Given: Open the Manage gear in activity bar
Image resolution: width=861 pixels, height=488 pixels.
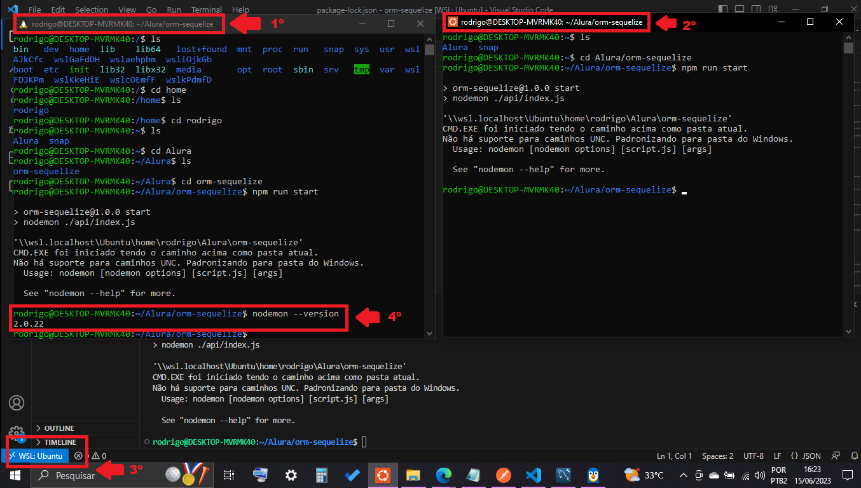Looking at the screenshot, I should (17, 433).
